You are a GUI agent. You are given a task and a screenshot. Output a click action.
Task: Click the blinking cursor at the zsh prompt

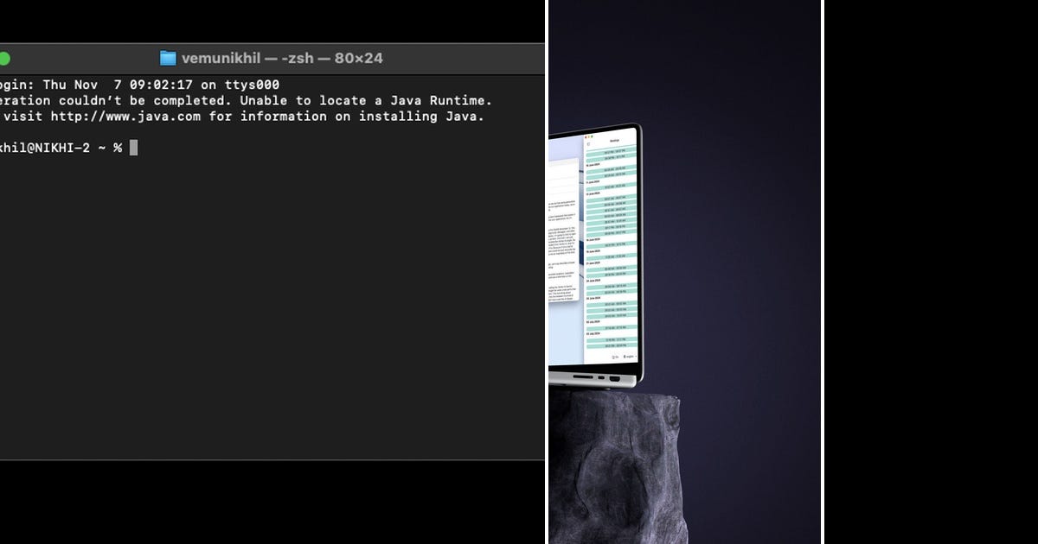pos(133,147)
